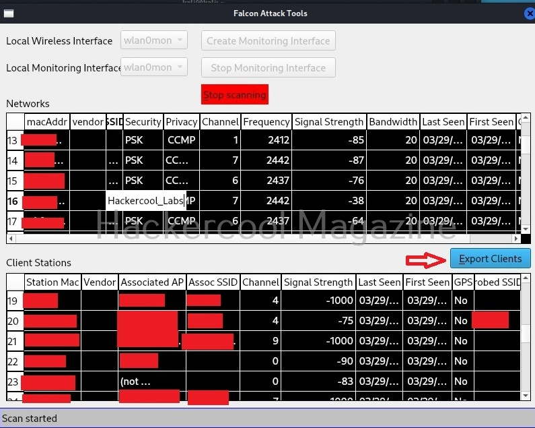535x428 pixels.
Task: Click Assoc SSID column header
Action: click(213, 282)
